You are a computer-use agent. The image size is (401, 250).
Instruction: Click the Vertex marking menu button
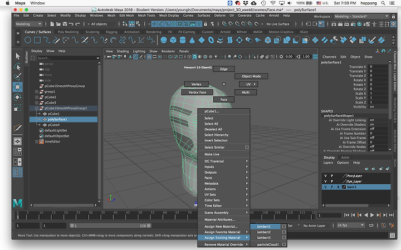[x=197, y=84]
